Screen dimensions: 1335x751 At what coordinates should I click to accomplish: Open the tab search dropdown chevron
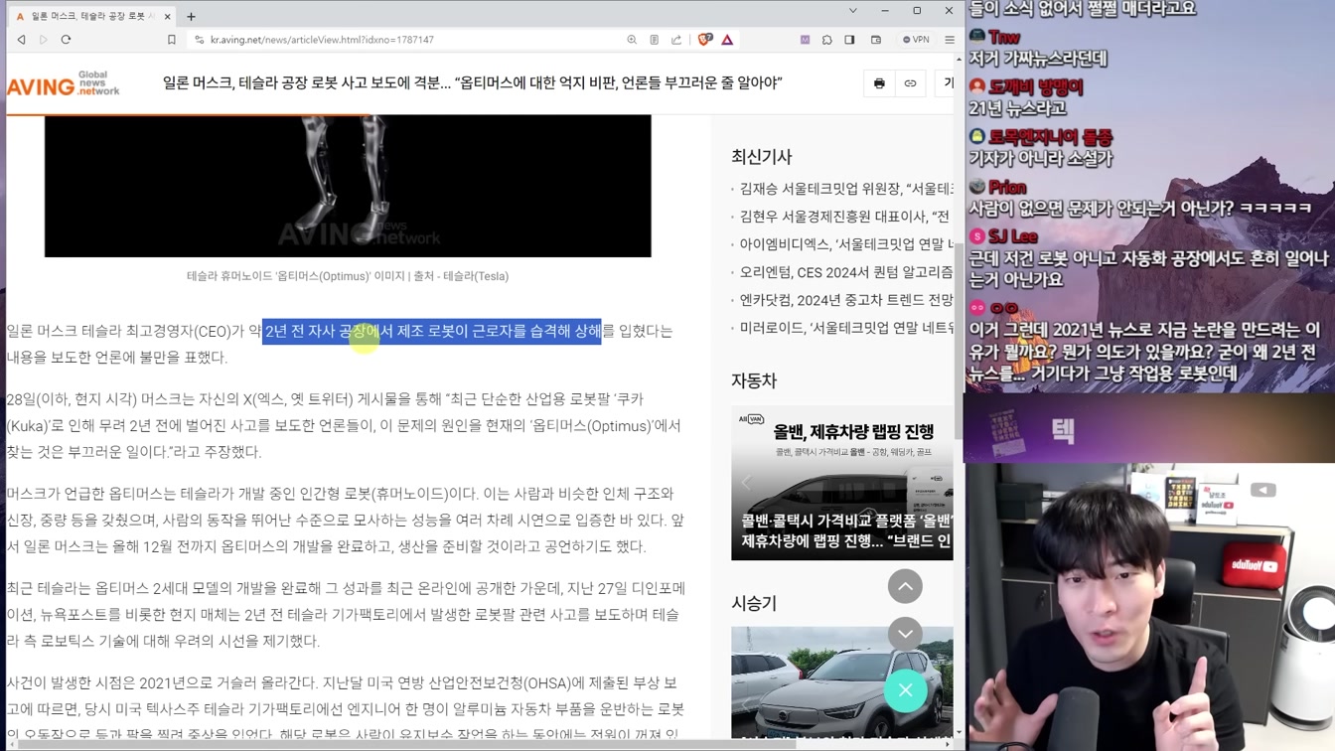point(852,11)
